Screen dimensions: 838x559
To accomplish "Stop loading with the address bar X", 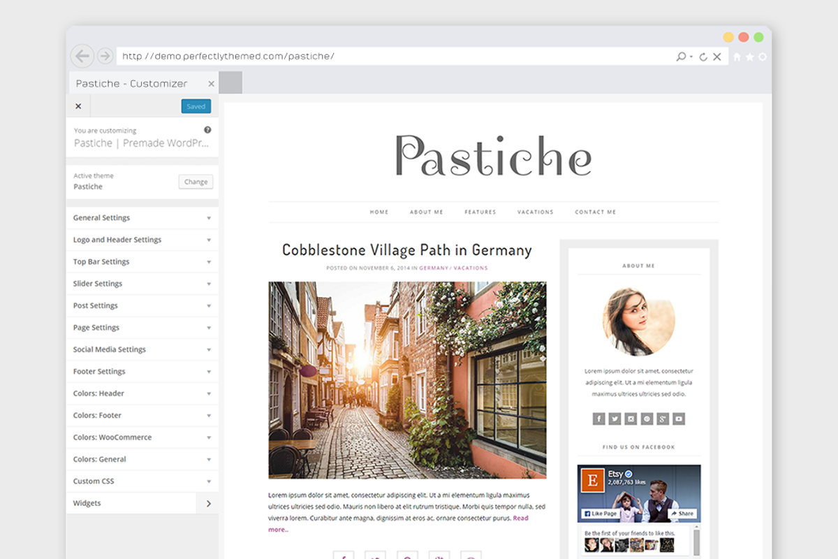I will coord(716,57).
